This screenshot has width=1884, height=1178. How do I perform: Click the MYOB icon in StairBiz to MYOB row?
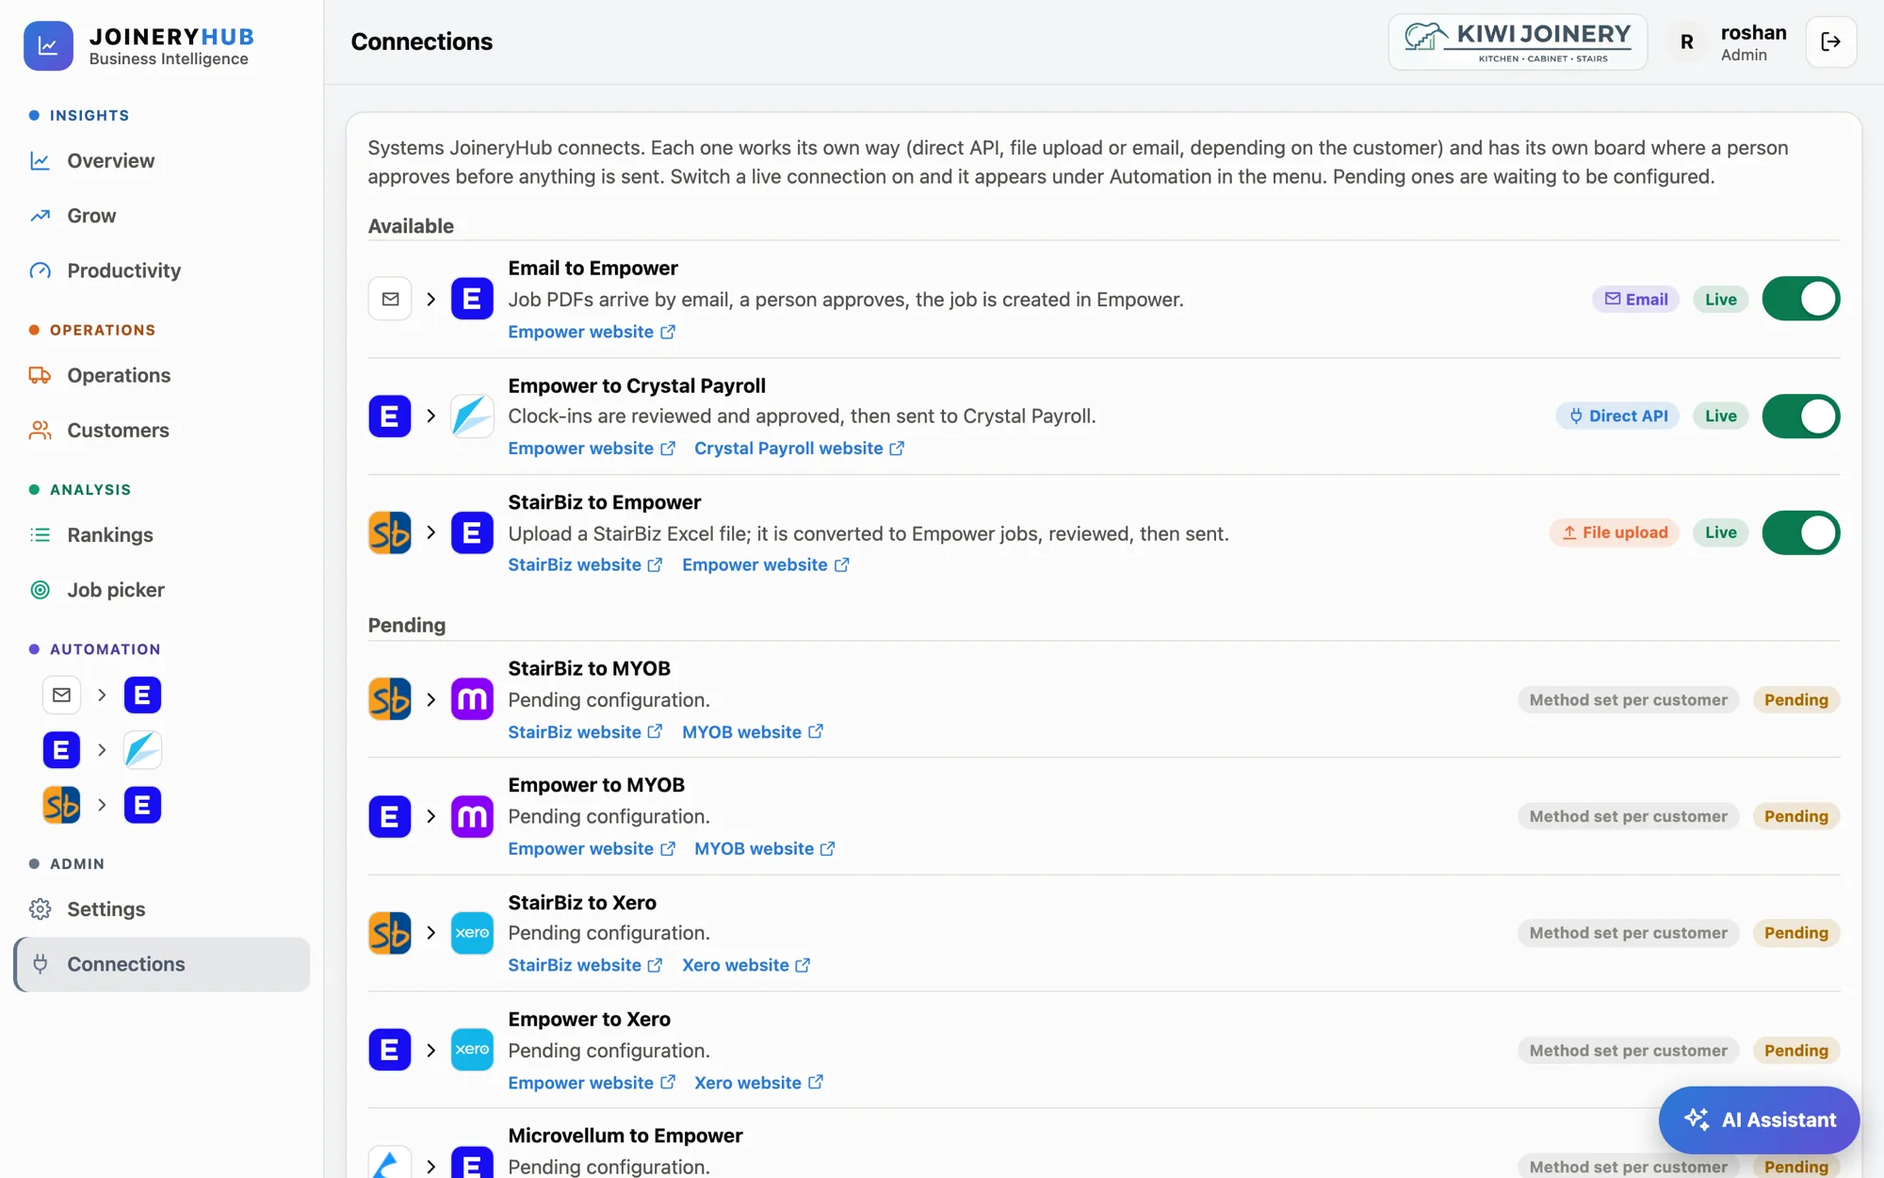472,699
